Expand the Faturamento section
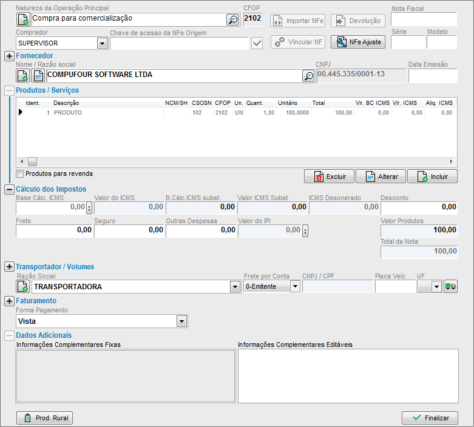The width and height of the screenshot is (474, 427). click(9, 301)
